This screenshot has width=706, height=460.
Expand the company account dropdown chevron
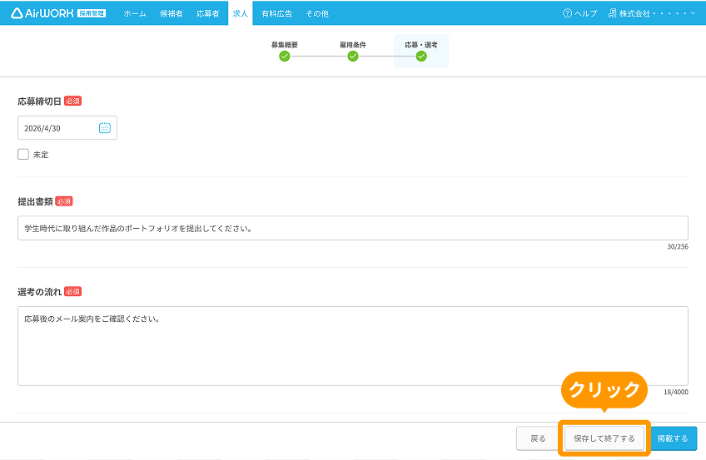pos(693,13)
